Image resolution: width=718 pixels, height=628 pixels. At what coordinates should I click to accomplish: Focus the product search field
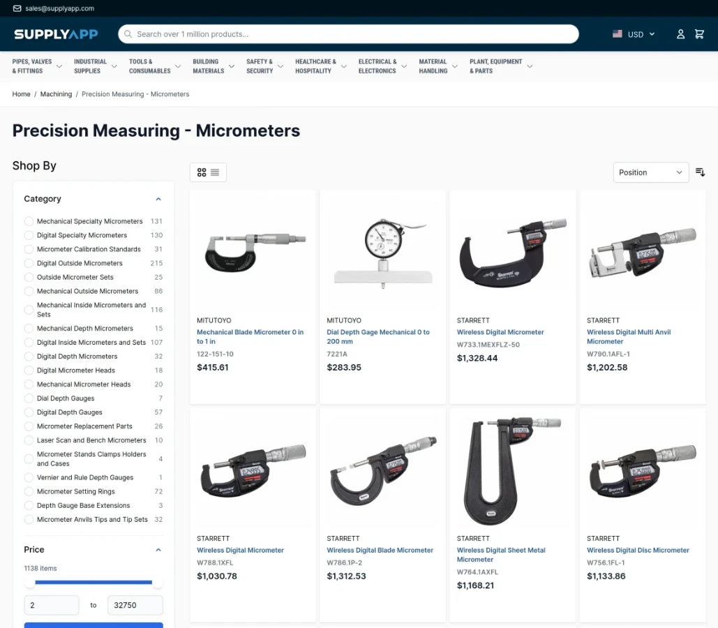click(348, 34)
